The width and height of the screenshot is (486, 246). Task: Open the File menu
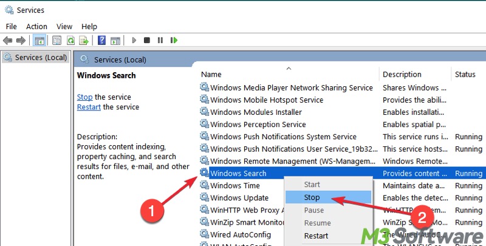[11, 27]
